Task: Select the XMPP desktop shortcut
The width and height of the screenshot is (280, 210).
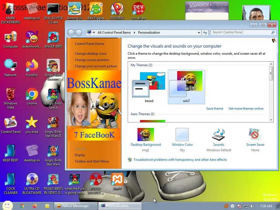Action: (117, 182)
